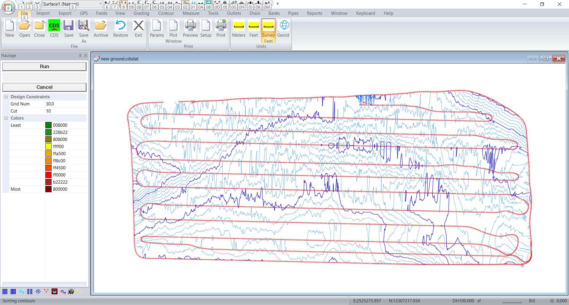This screenshot has height=305, width=569.
Task: Open the Surface1 (Natural) dropdown
Action: 100,4
